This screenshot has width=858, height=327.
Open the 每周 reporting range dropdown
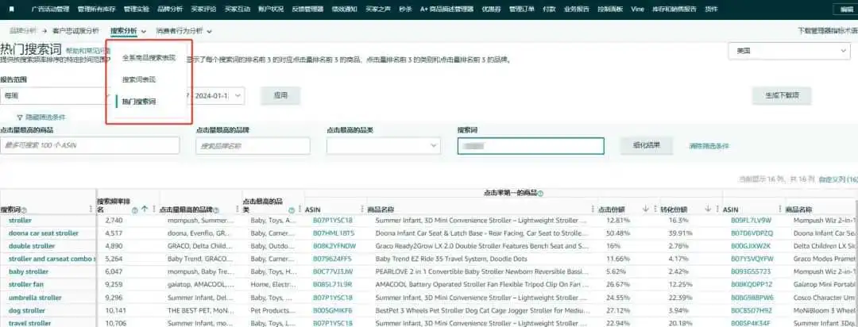(54, 95)
